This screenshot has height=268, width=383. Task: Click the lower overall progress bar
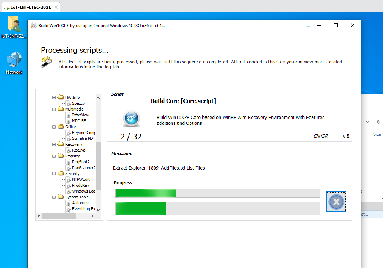click(x=217, y=208)
